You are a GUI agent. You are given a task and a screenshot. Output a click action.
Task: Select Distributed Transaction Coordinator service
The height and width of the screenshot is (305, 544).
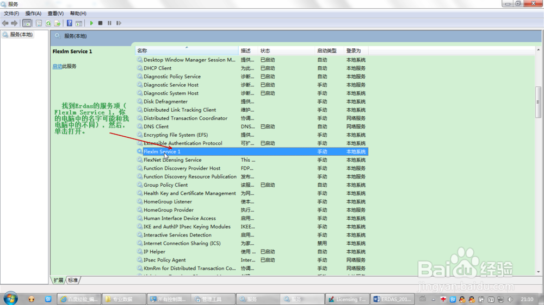tap(252, 118)
